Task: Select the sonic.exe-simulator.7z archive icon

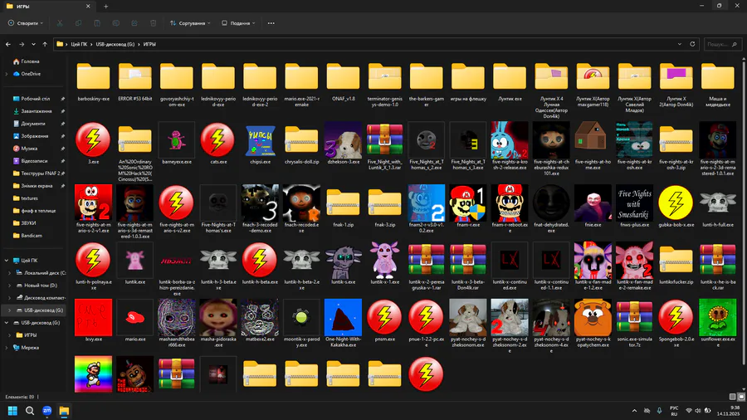Action: pyautogui.click(x=634, y=317)
